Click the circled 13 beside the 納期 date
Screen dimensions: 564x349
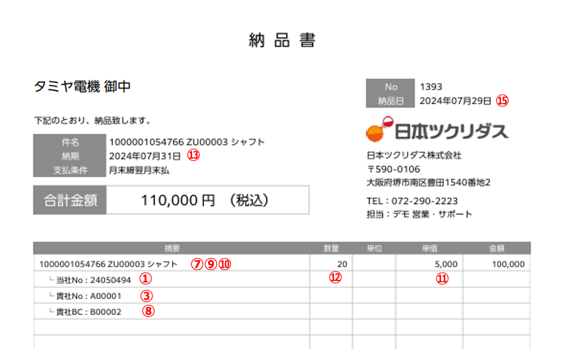194,156
